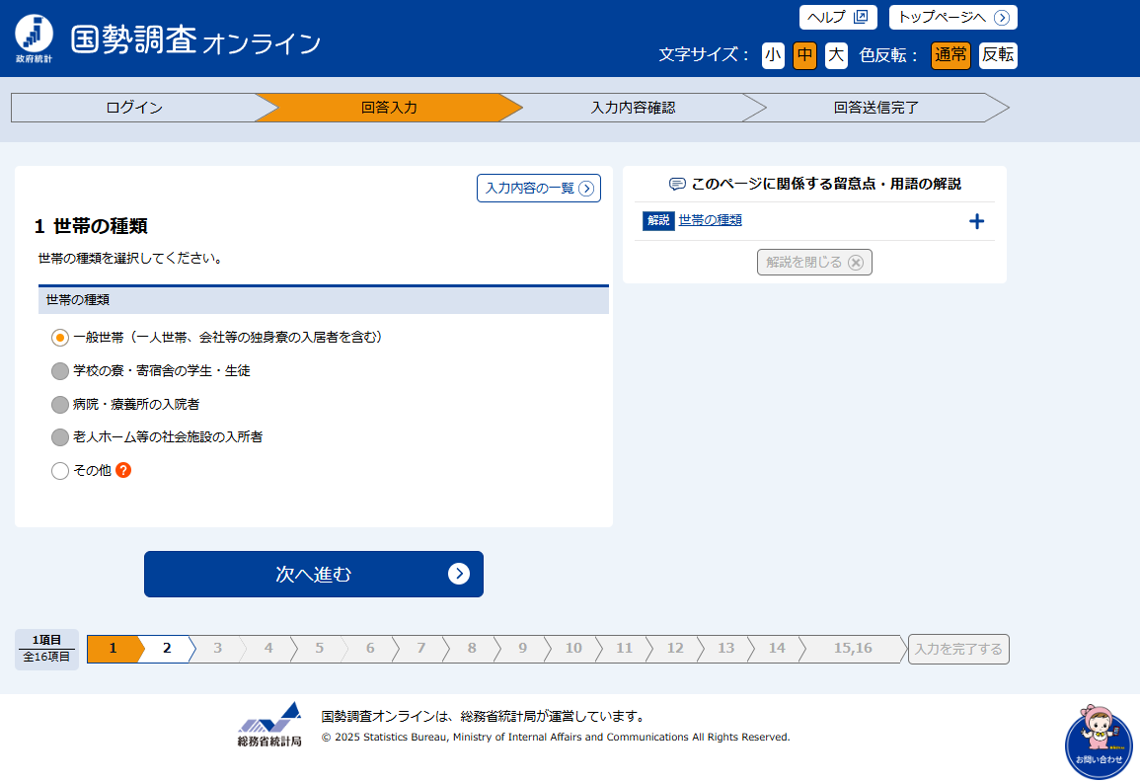The height and width of the screenshot is (782, 1140).
Task: Click the orange question mark beside その他
Action: [x=123, y=470]
